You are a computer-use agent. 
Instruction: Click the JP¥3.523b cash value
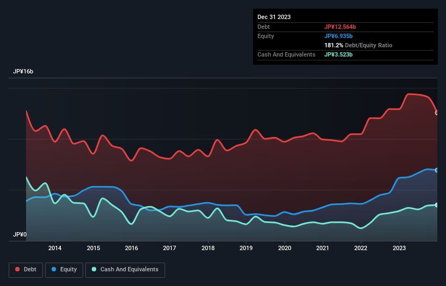(x=338, y=54)
